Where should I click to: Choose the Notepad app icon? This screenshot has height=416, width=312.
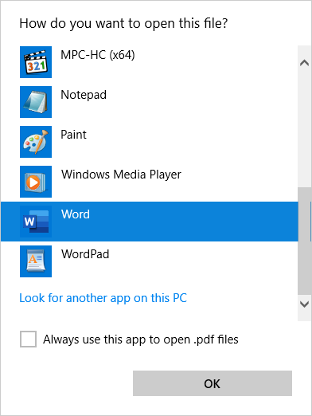pos(36,102)
